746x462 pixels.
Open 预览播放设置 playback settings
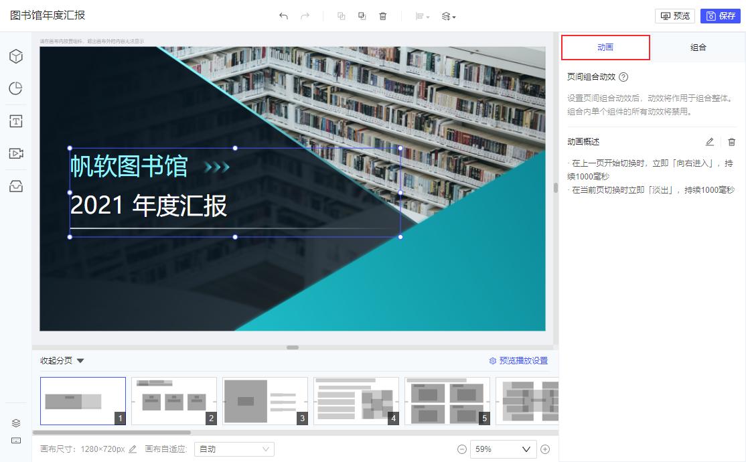point(523,360)
